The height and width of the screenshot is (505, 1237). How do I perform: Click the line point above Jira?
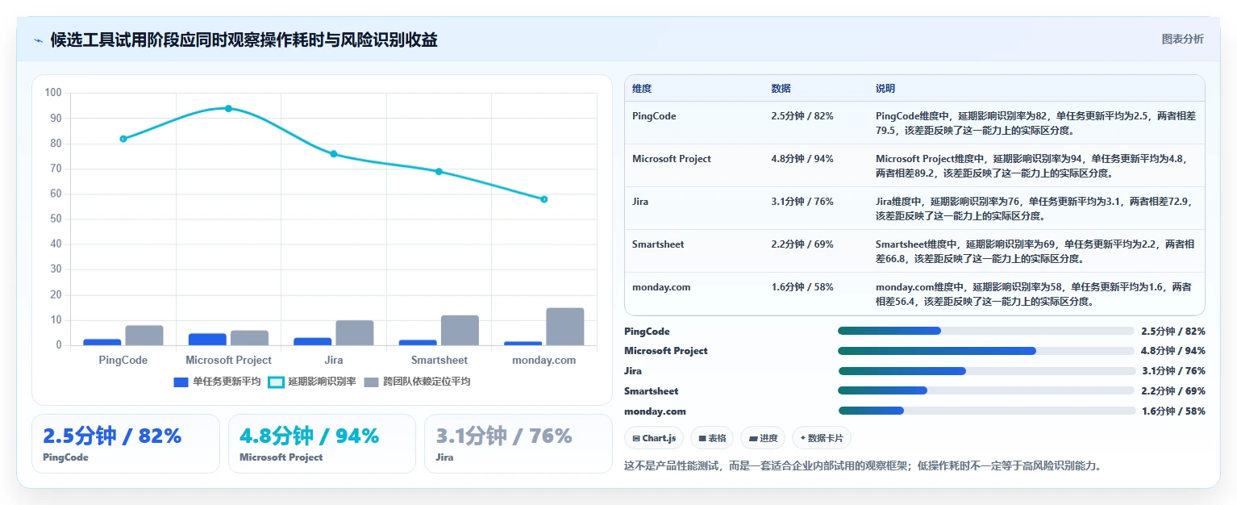click(334, 154)
